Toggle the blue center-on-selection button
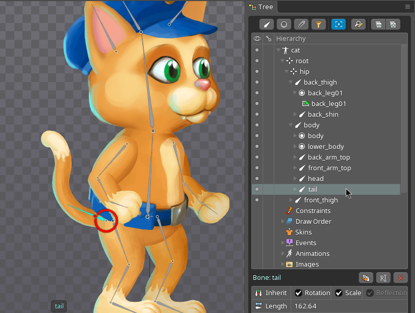The height and width of the screenshot is (313, 415). click(338, 24)
